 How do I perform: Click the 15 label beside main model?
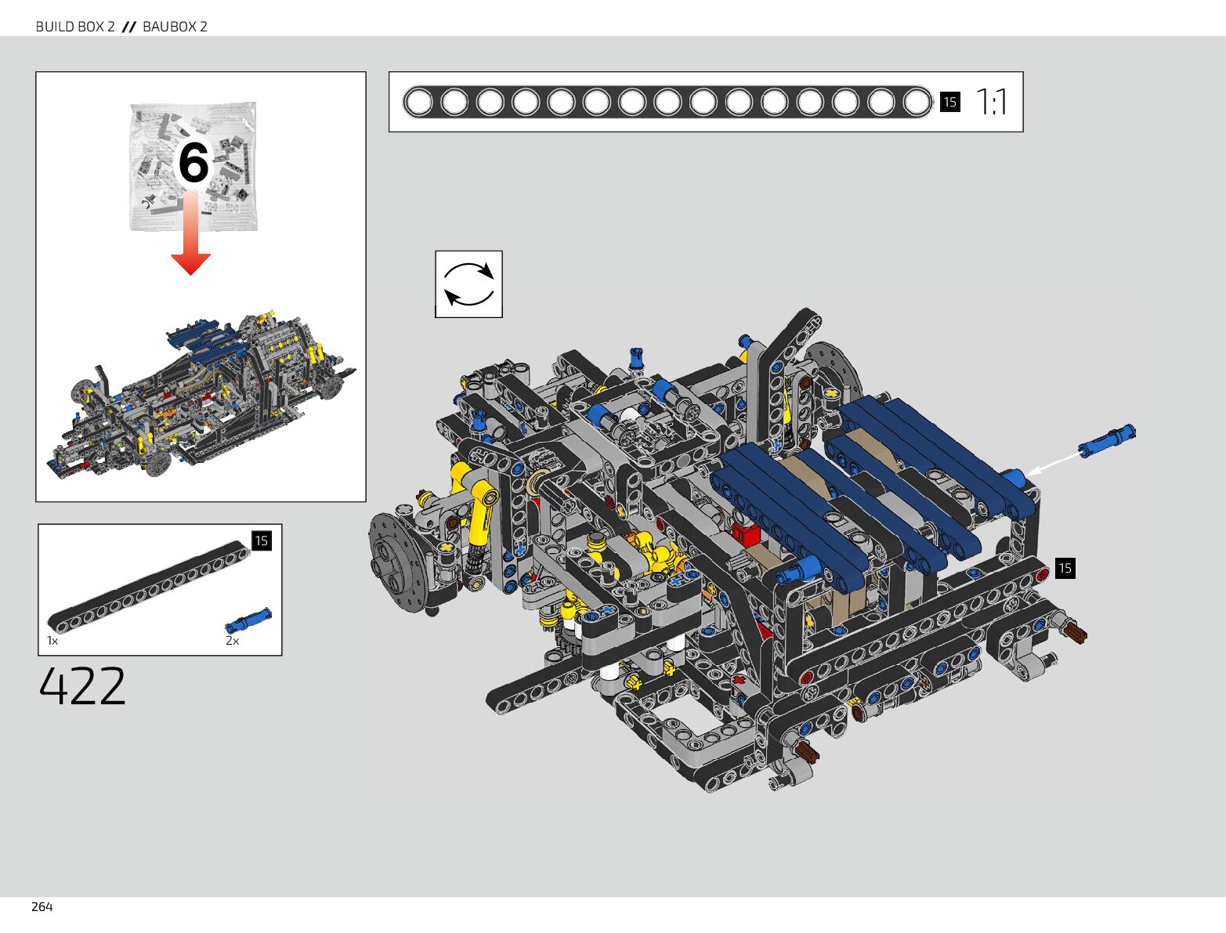pos(1065,568)
